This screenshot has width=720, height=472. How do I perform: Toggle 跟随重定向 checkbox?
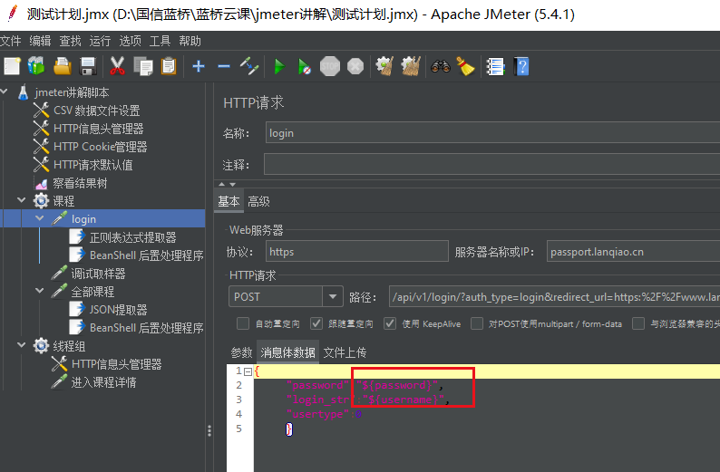[x=316, y=323]
